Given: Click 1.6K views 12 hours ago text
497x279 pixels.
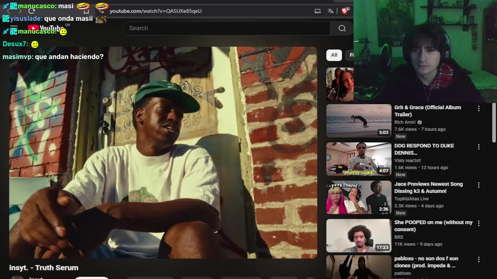Looking at the screenshot, I should click(x=421, y=168).
